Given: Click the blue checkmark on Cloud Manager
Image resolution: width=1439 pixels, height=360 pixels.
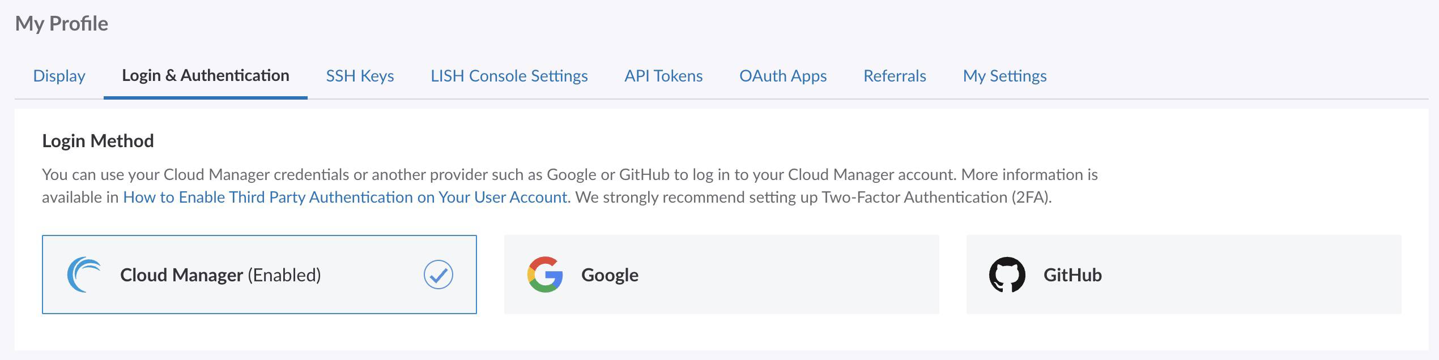Looking at the screenshot, I should coord(438,275).
